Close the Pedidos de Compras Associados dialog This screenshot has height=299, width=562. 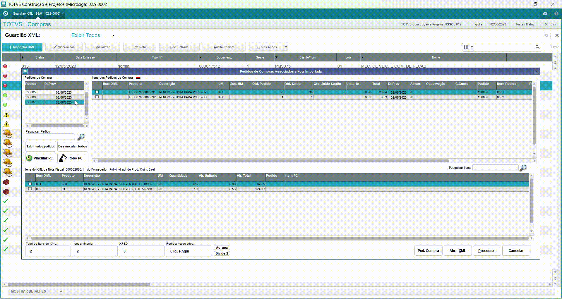(x=536, y=71)
